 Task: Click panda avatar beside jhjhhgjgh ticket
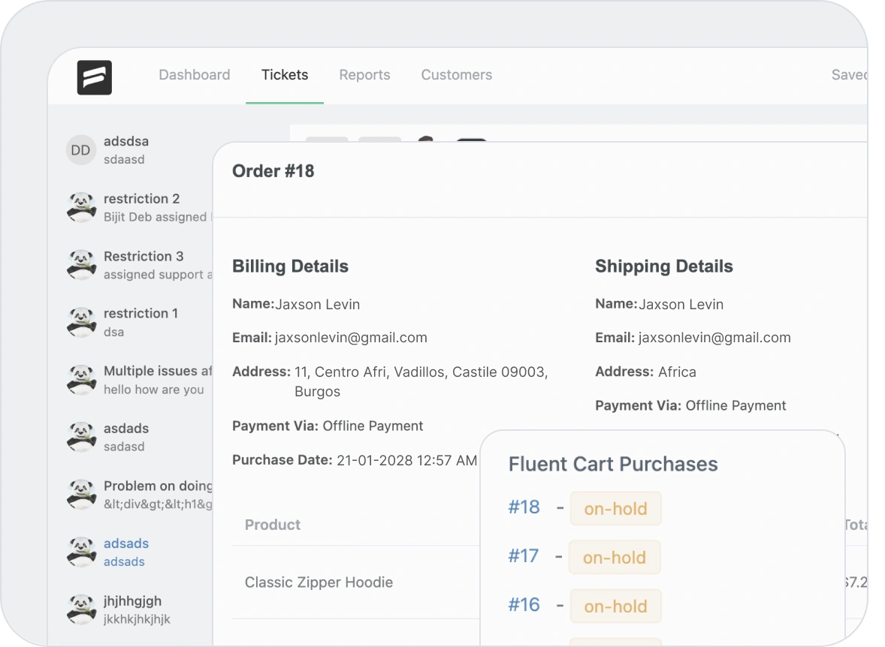click(81, 609)
